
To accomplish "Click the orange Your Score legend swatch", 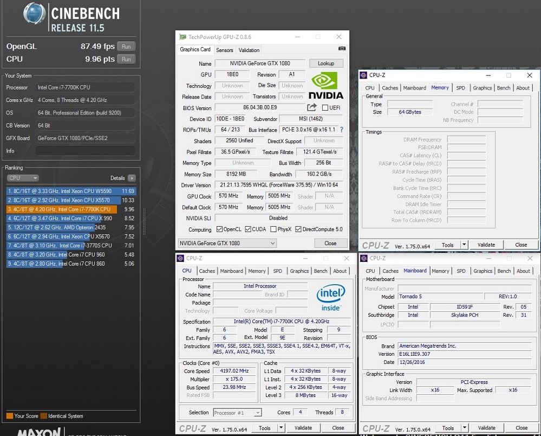I will click(x=9, y=416).
